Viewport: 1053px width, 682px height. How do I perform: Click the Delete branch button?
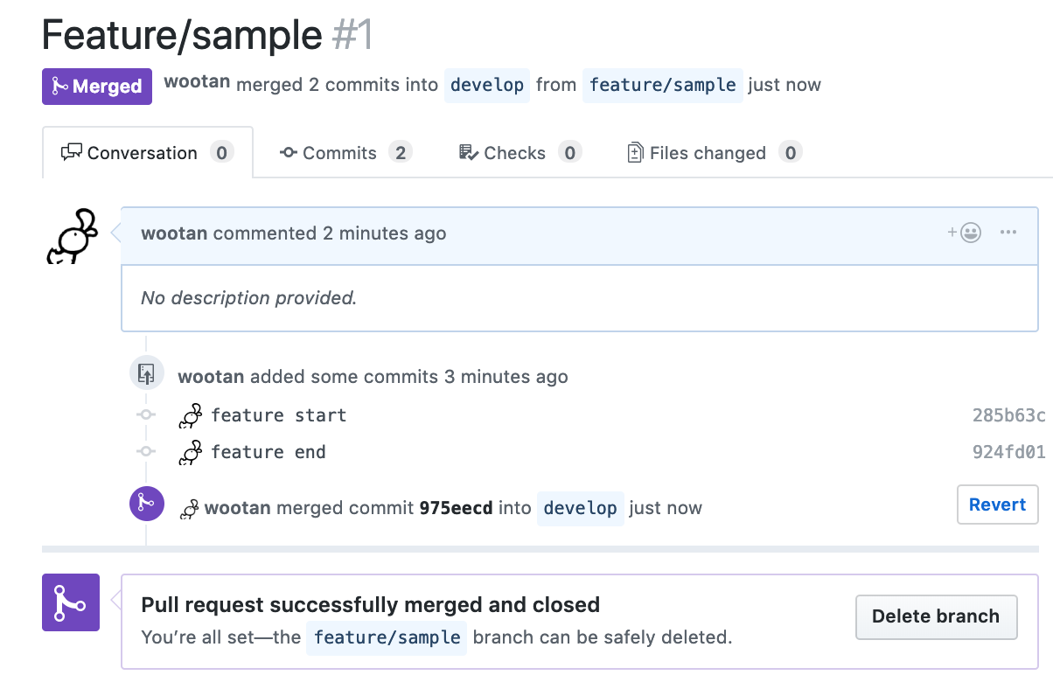[936, 616]
